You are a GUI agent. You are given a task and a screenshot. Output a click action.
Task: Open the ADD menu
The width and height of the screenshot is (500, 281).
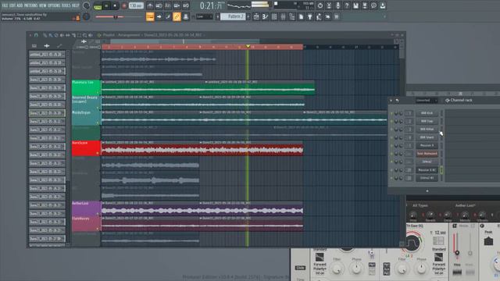point(20,5)
